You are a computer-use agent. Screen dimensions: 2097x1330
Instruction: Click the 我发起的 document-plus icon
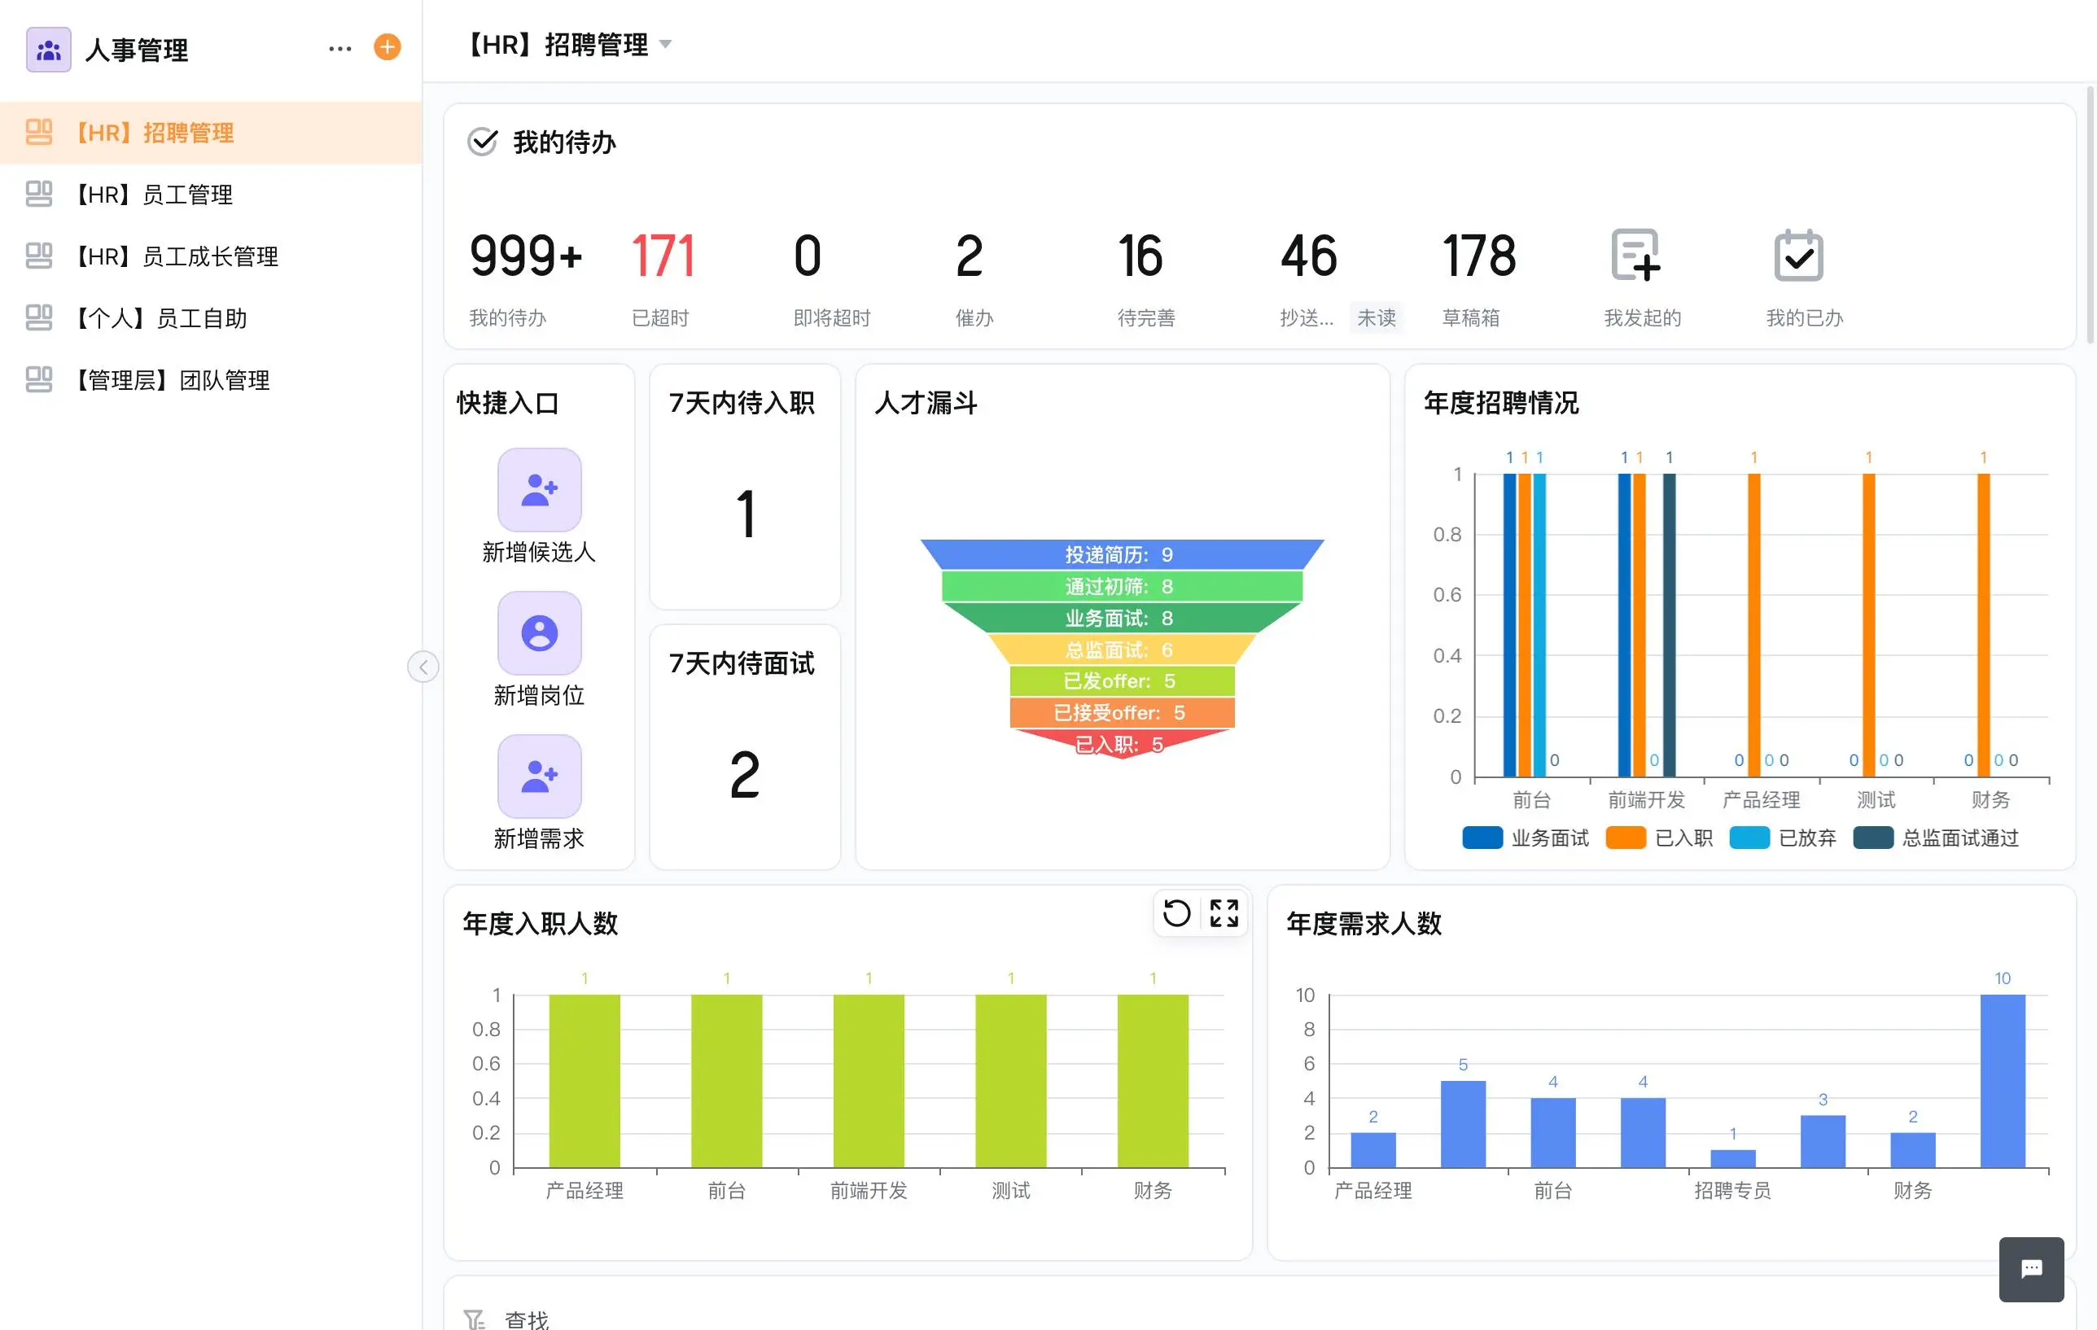click(x=1635, y=256)
